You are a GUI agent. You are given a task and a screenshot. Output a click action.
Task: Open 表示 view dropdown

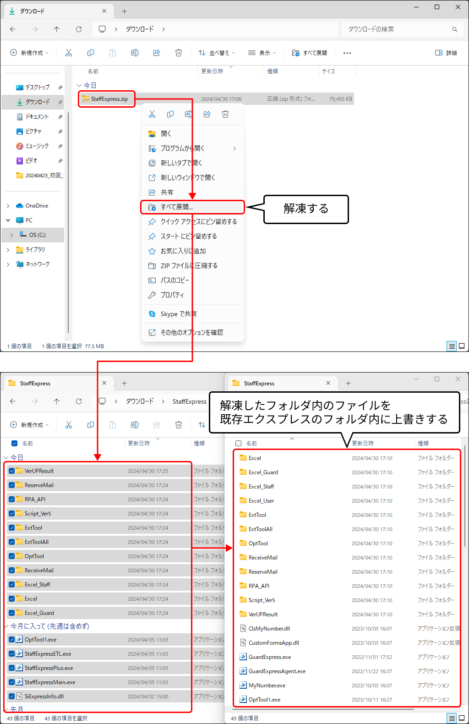(x=262, y=53)
